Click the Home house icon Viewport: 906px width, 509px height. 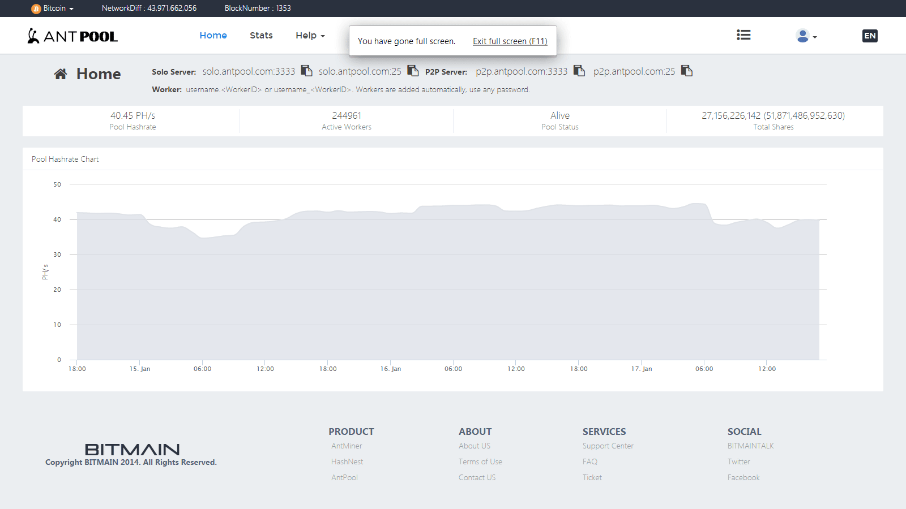(61, 74)
